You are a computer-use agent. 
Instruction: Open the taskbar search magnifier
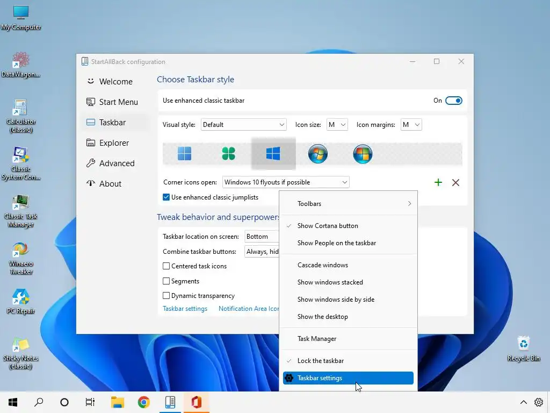tap(39, 402)
